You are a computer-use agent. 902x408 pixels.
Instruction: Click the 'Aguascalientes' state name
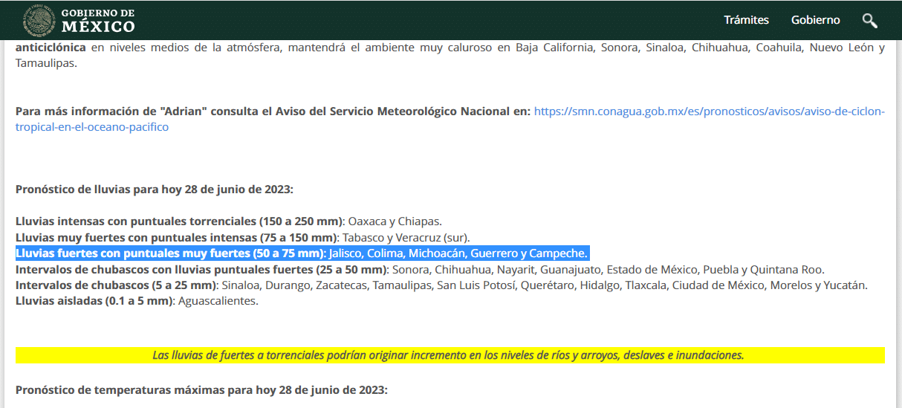point(218,301)
